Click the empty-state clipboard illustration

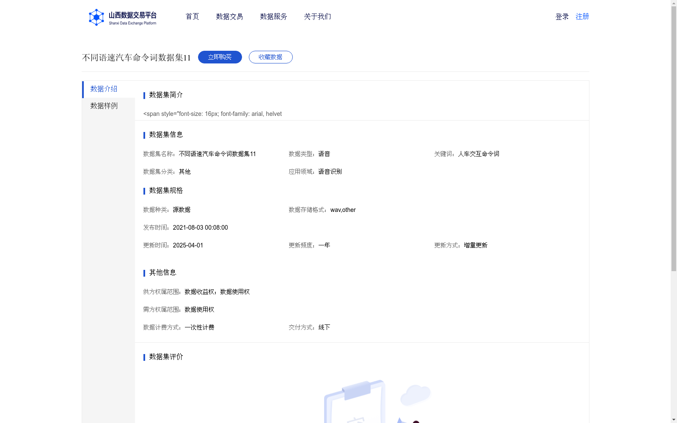tap(377, 401)
